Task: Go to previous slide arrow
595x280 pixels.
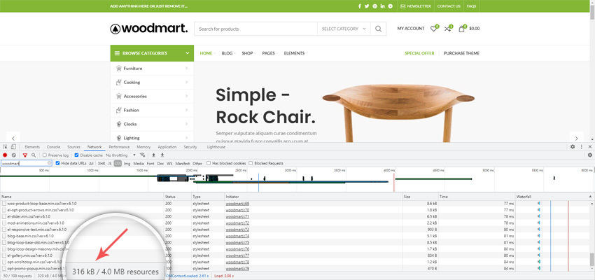Action: click(x=13, y=139)
